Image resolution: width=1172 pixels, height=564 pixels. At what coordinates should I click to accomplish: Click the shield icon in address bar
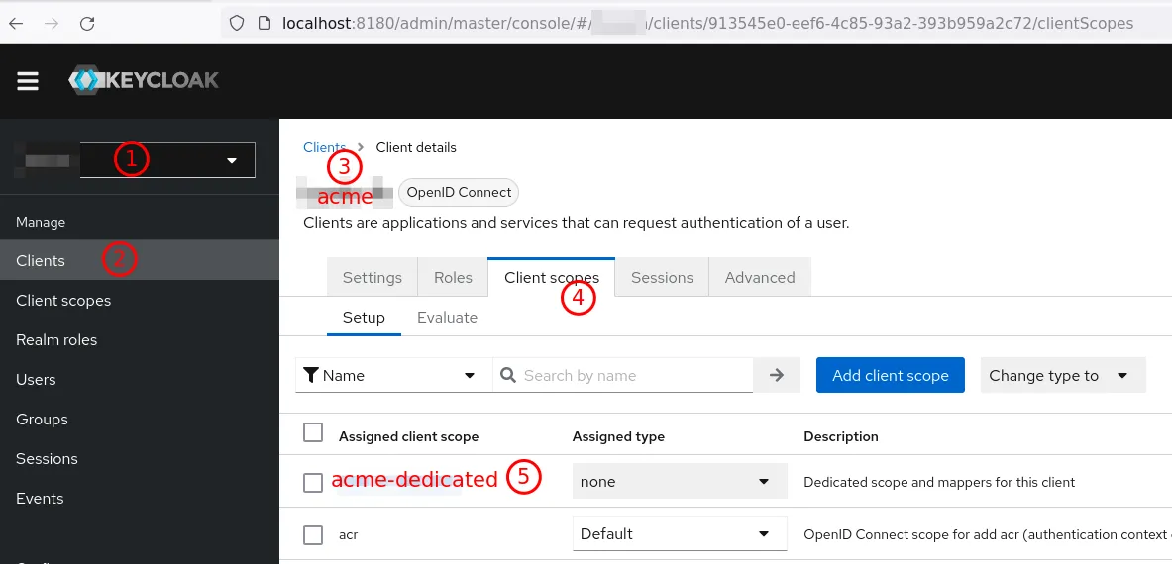[237, 23]
